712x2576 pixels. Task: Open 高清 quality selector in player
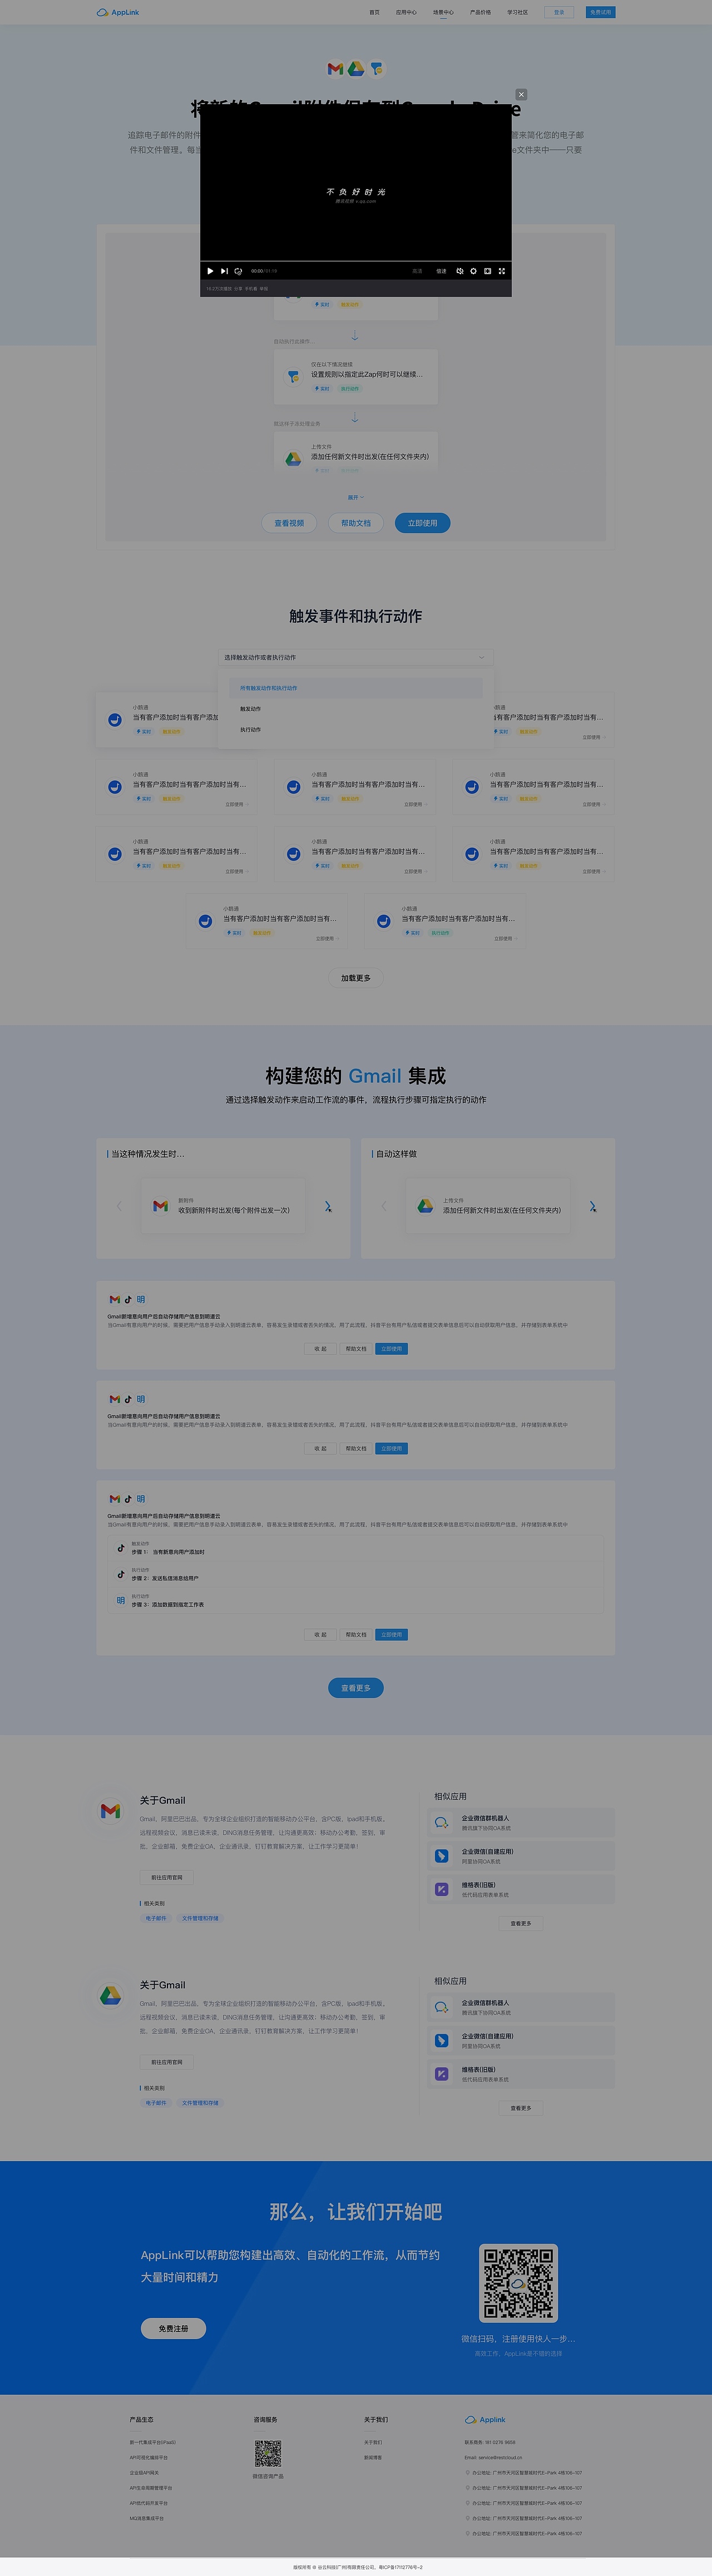tap(417, 271)
